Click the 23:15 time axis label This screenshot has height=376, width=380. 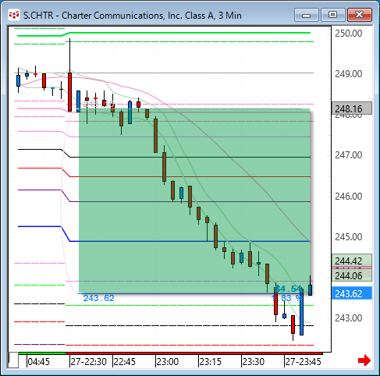(x=210, y=361)
